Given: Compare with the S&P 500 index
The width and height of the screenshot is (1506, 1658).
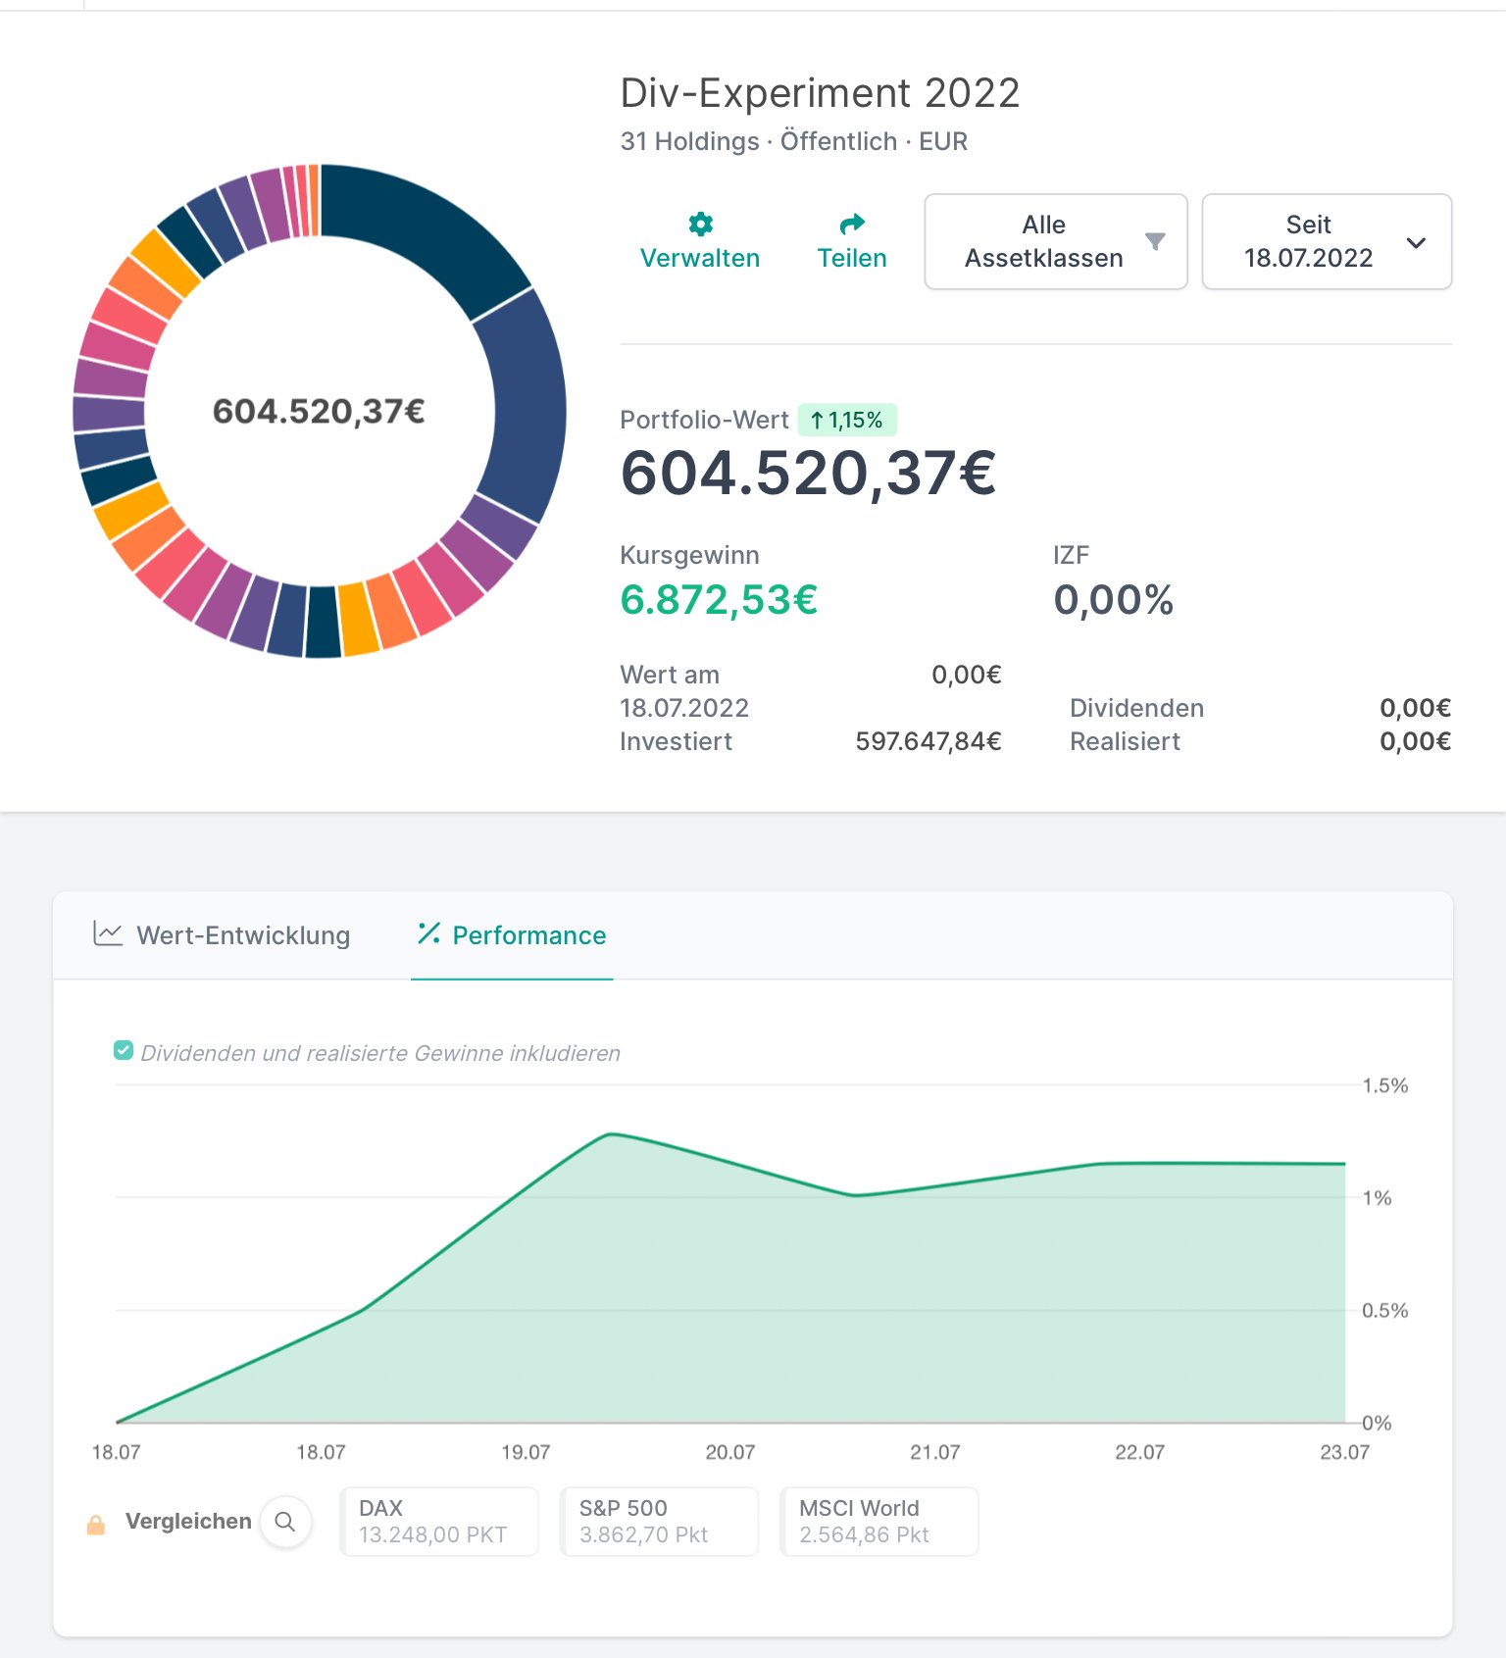Looking at the screenshot, I should (x=659, y=1522).
